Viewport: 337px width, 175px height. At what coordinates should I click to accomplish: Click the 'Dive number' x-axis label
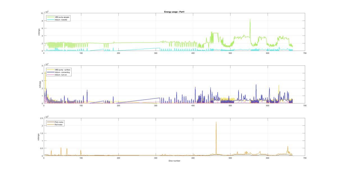pos(174,161)
